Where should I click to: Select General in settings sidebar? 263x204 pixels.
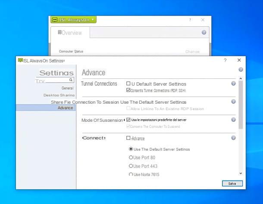coord(67,88)
